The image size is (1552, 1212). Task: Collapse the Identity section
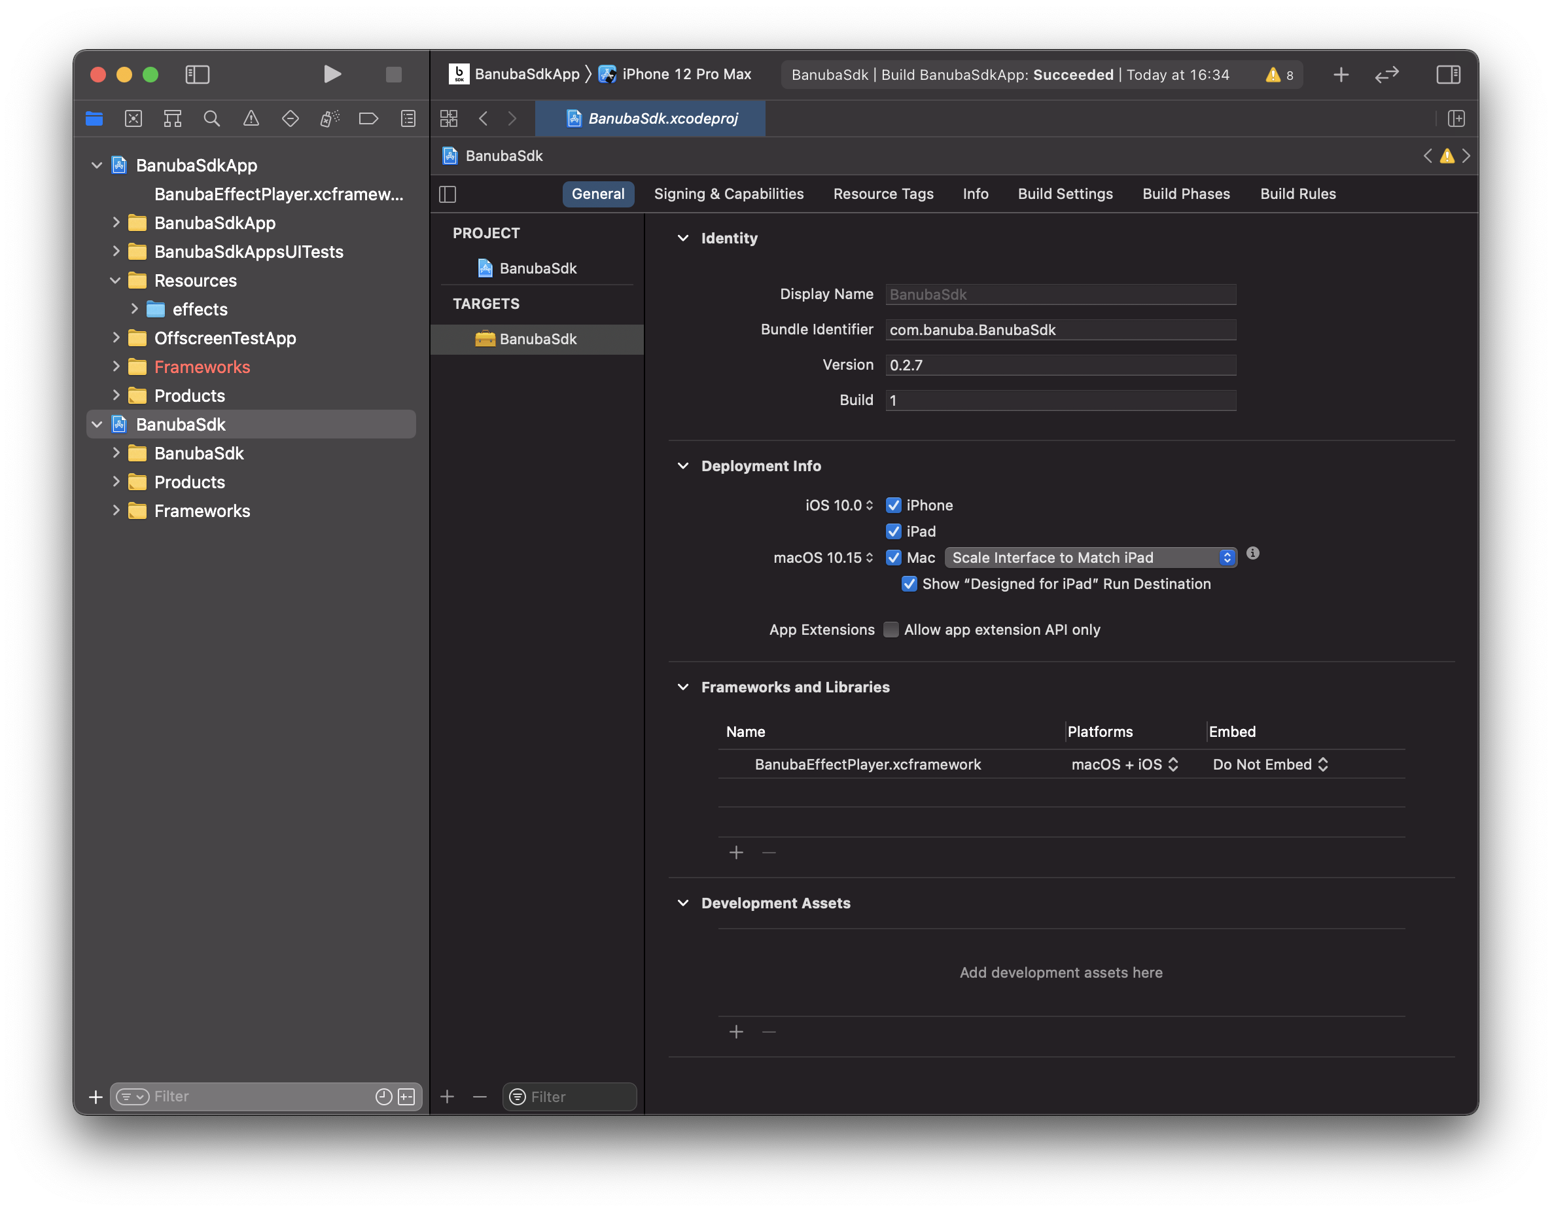coord(683,238)
